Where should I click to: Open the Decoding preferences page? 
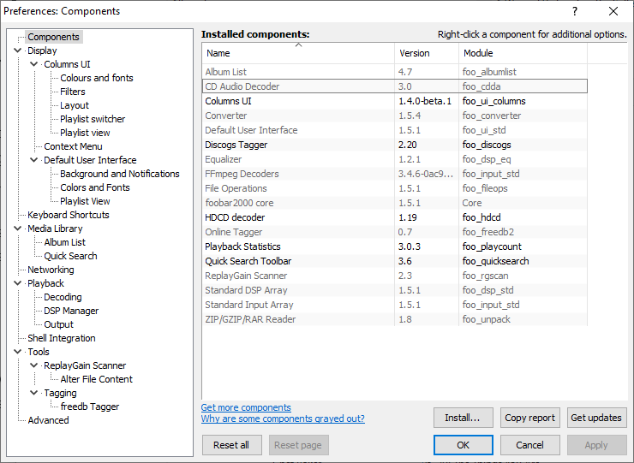(x=63, y=297)
